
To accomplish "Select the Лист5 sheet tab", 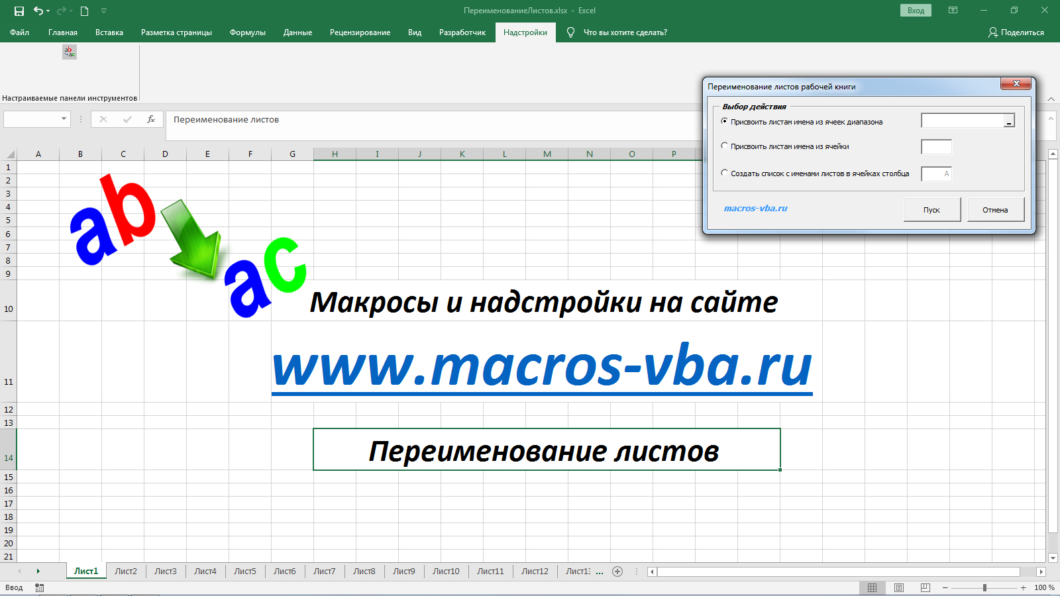I will (x=245, y=571).
